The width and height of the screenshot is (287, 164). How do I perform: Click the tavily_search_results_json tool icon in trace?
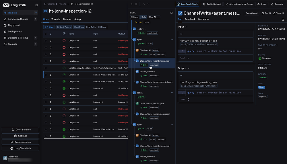click(x=137, y=103)
